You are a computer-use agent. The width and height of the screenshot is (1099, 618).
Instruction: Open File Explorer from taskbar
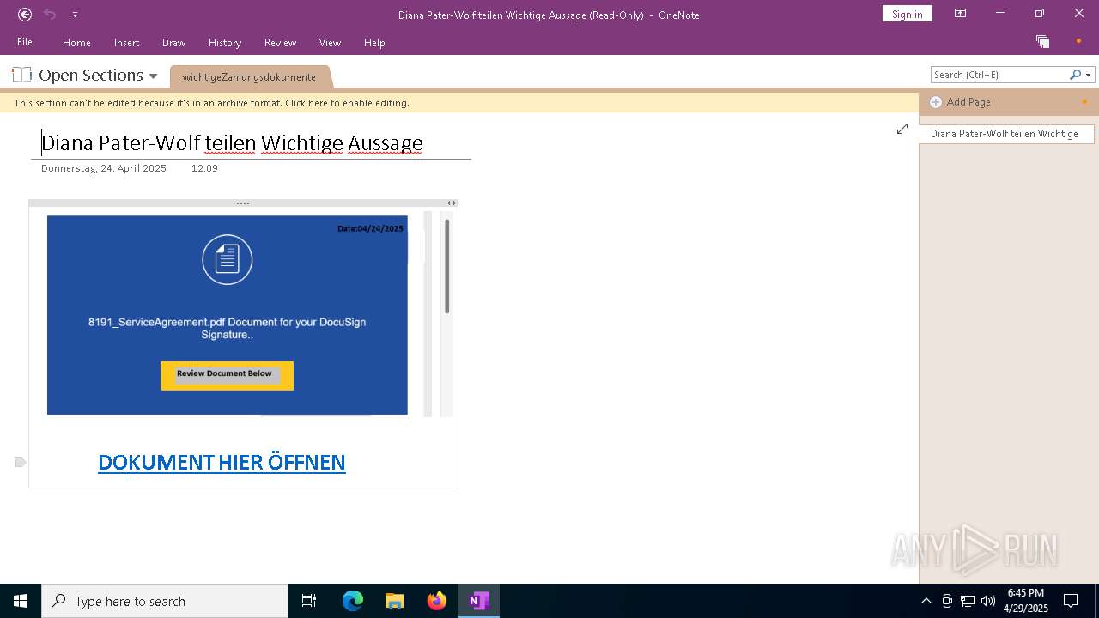click(395, 601)
